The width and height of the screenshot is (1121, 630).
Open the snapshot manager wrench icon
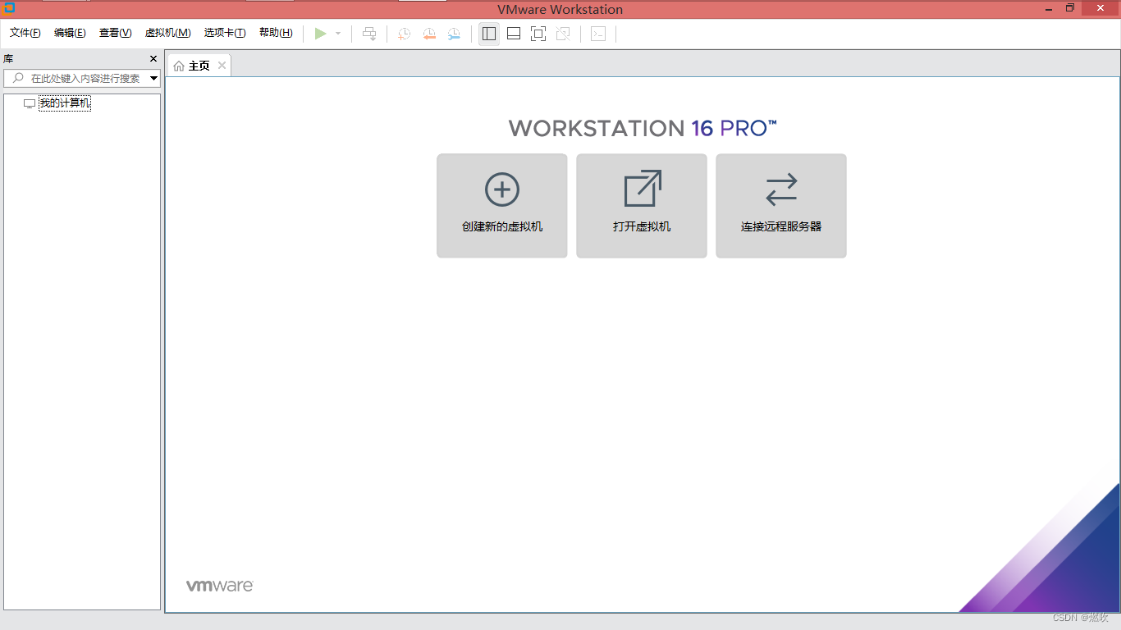[454, 34]
